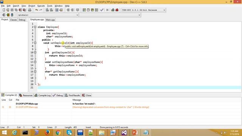Switch to the Debug side panel tab

(x=22, y=20)
